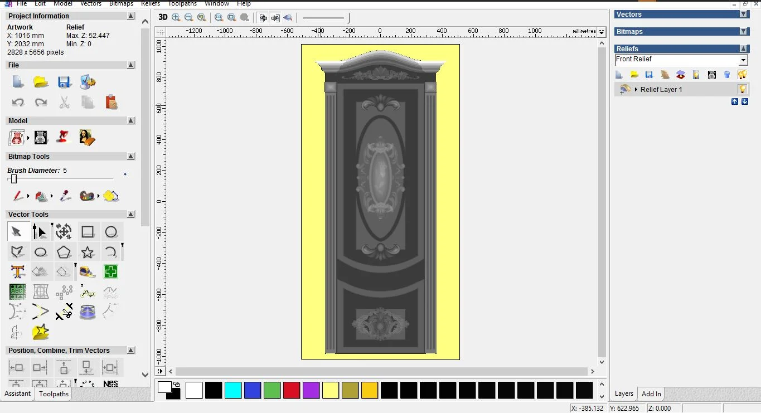Switch to the 3D view
Viewport: 761px width, 413px height.
click(163, 17)
